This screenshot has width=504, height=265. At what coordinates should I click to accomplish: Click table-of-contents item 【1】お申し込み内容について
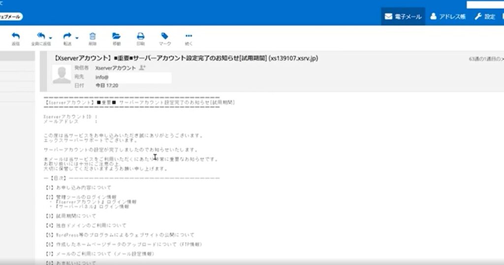click(x=78, y=188)
